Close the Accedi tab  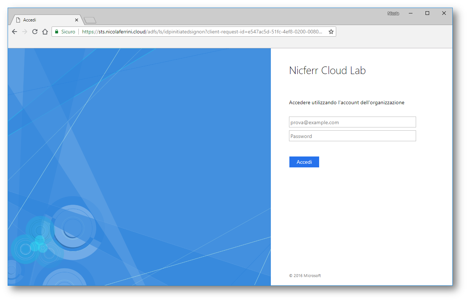point(77,20)
